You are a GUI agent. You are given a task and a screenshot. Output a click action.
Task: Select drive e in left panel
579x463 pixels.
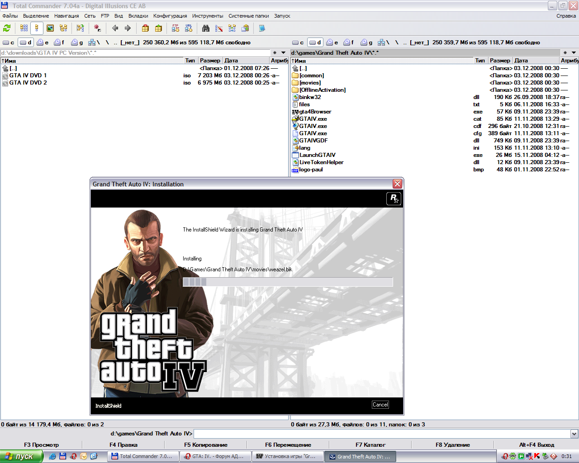point(43,43)
